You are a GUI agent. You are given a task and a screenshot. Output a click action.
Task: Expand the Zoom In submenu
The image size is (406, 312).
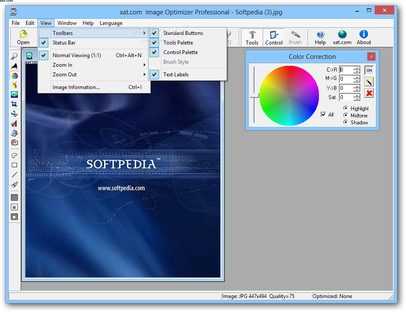[x=94, y=65]
